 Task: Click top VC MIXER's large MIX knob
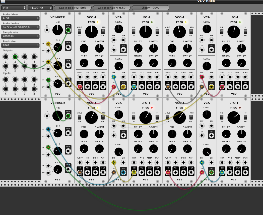(57, 30)
